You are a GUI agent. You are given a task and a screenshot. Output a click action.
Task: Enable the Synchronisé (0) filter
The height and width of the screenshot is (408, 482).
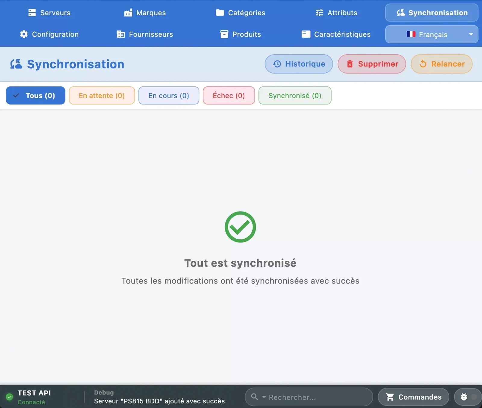pyautogui.click(x=295, y=96)
